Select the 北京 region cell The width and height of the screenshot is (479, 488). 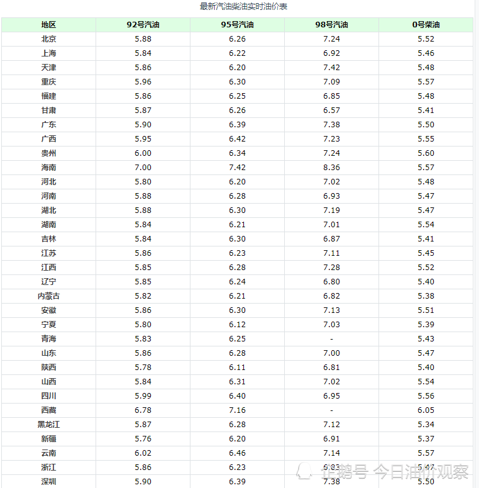coord(48,39)
